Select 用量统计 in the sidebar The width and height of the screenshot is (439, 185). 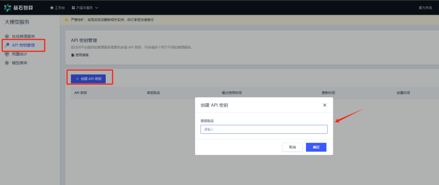pyautogui.click(x=20, y=54)
